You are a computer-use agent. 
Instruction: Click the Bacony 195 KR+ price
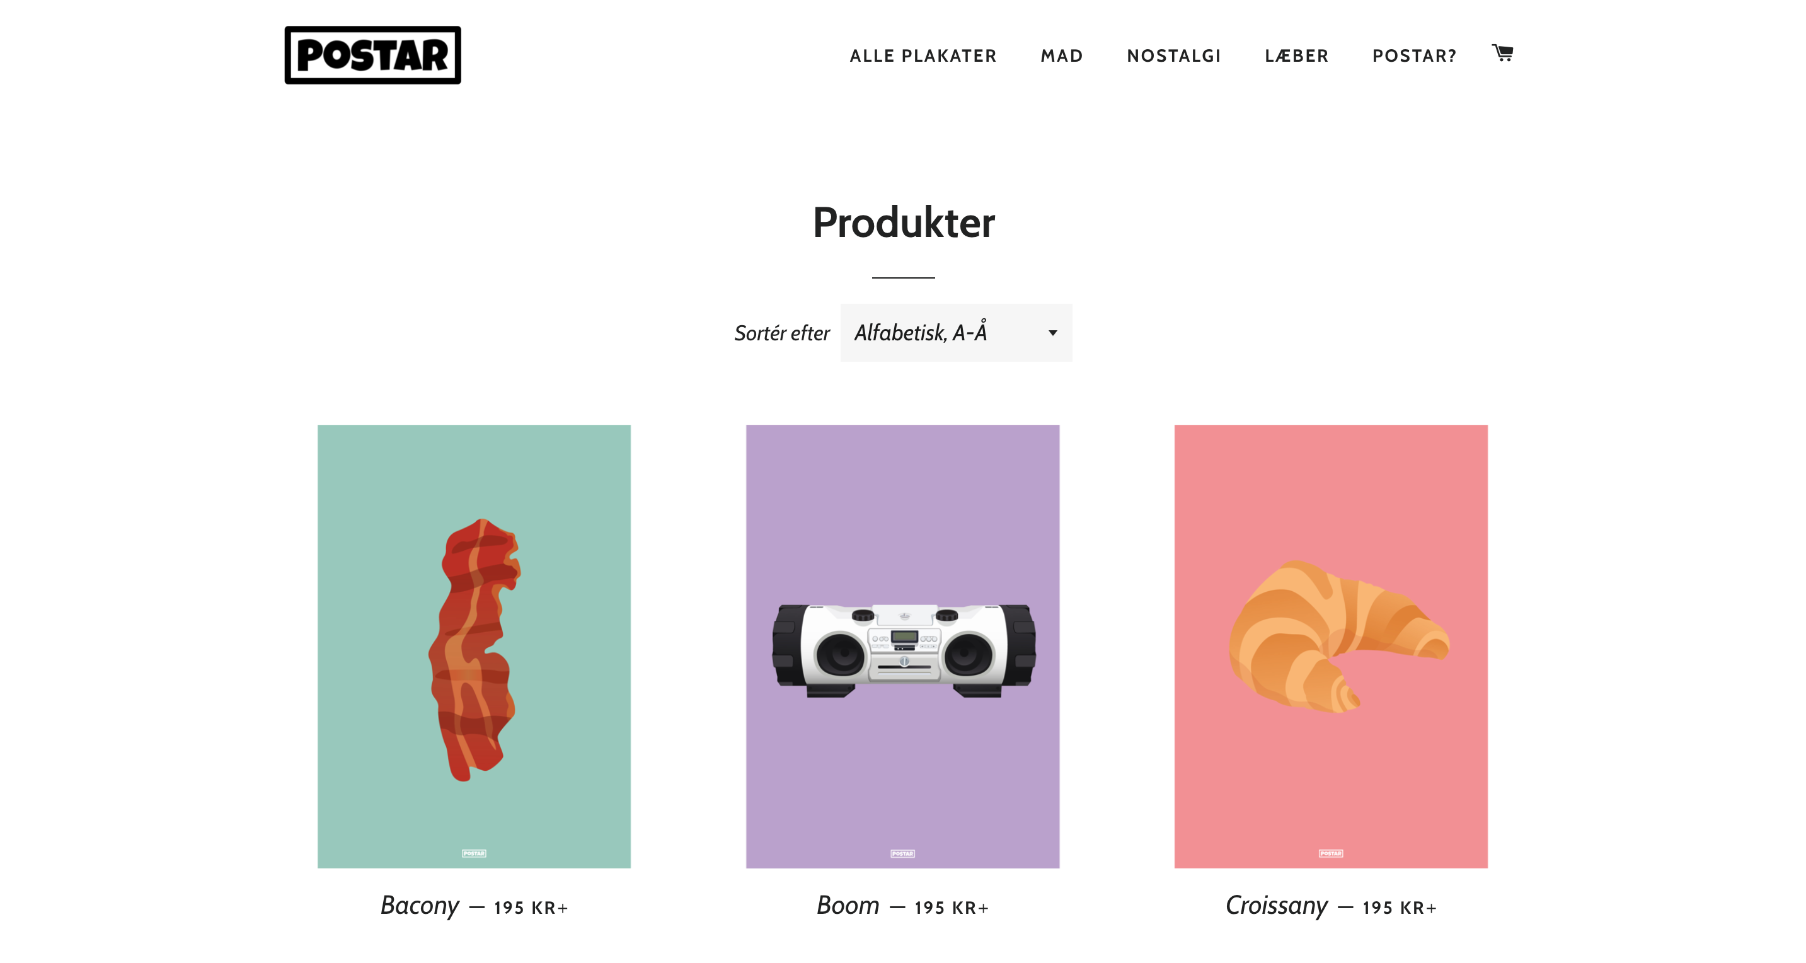tap(531, 908)
